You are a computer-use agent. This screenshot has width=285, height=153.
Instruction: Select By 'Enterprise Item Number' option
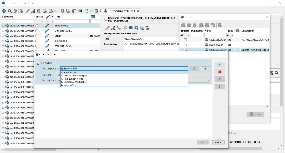(x=124, y=82)
